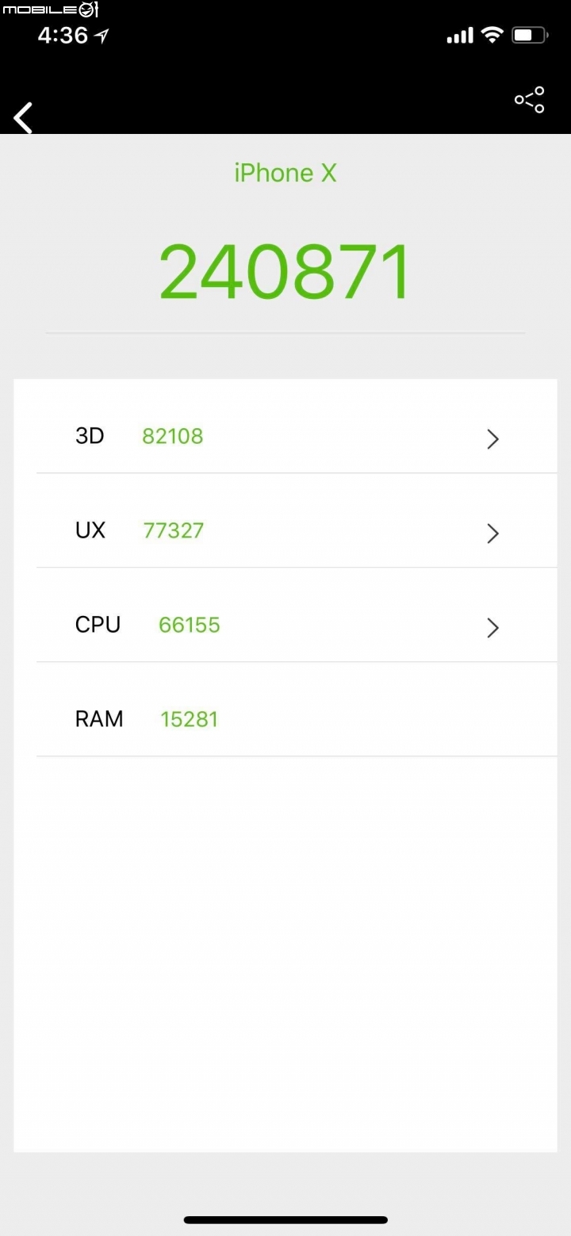Tap the 15281 RAM score value

189,719
